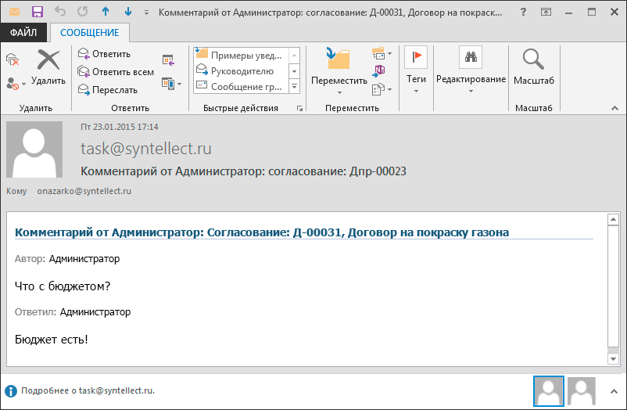
Task: Click the Ignore conversation icon
Action: tap(13, 59)
